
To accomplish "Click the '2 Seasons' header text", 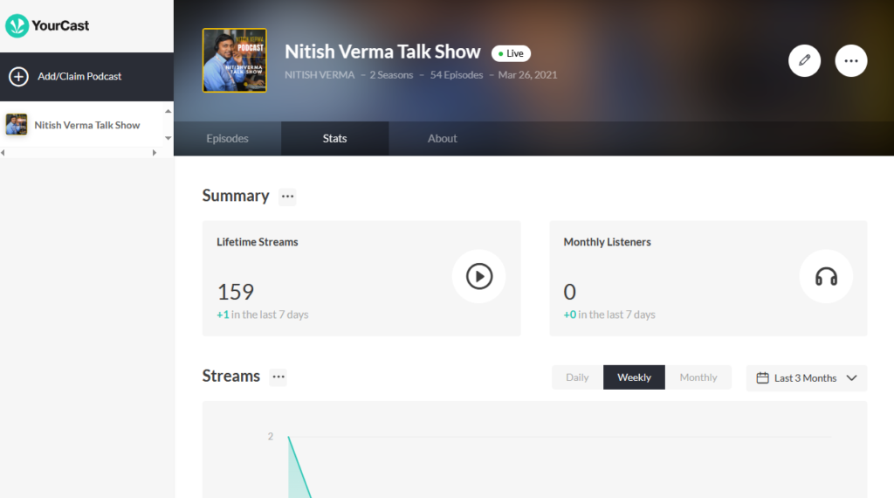I will (391, 75).
